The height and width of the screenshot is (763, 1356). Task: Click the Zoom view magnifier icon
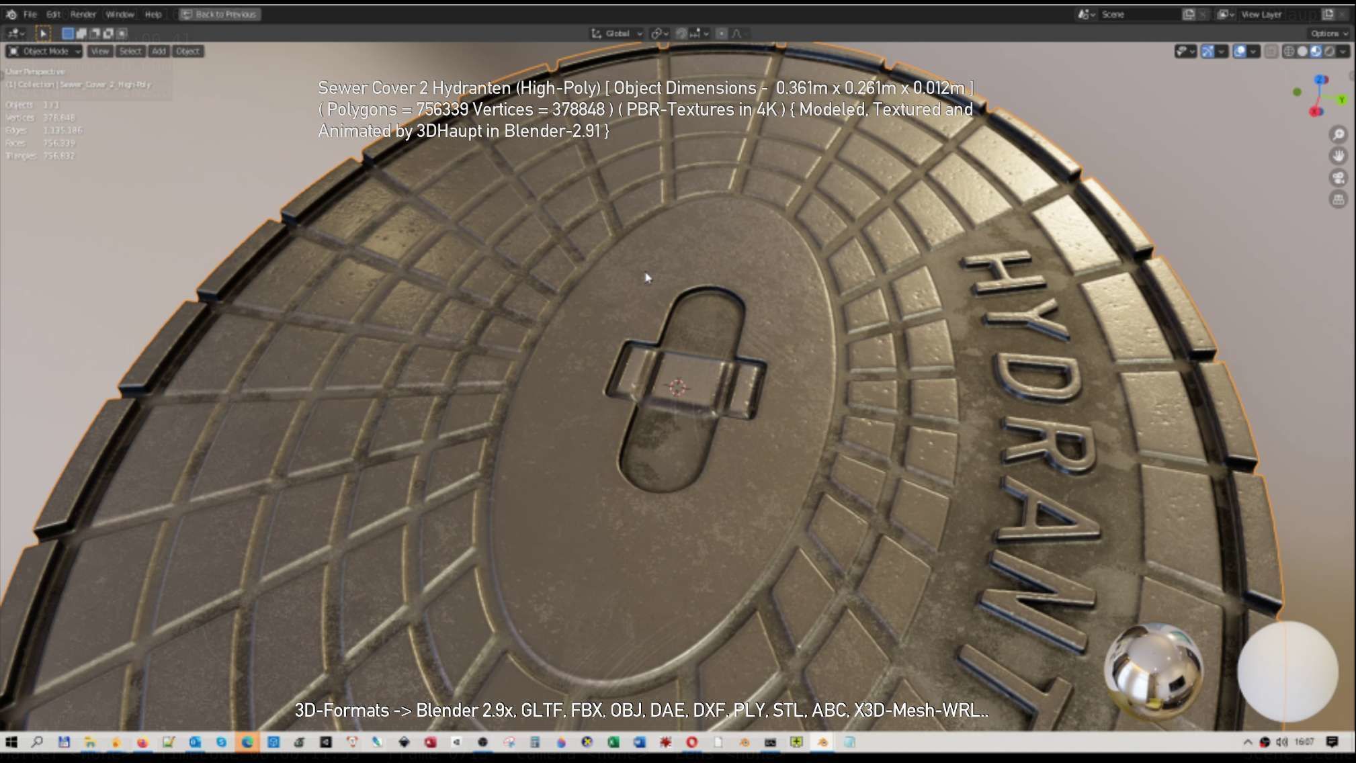tap(1338, 135)
